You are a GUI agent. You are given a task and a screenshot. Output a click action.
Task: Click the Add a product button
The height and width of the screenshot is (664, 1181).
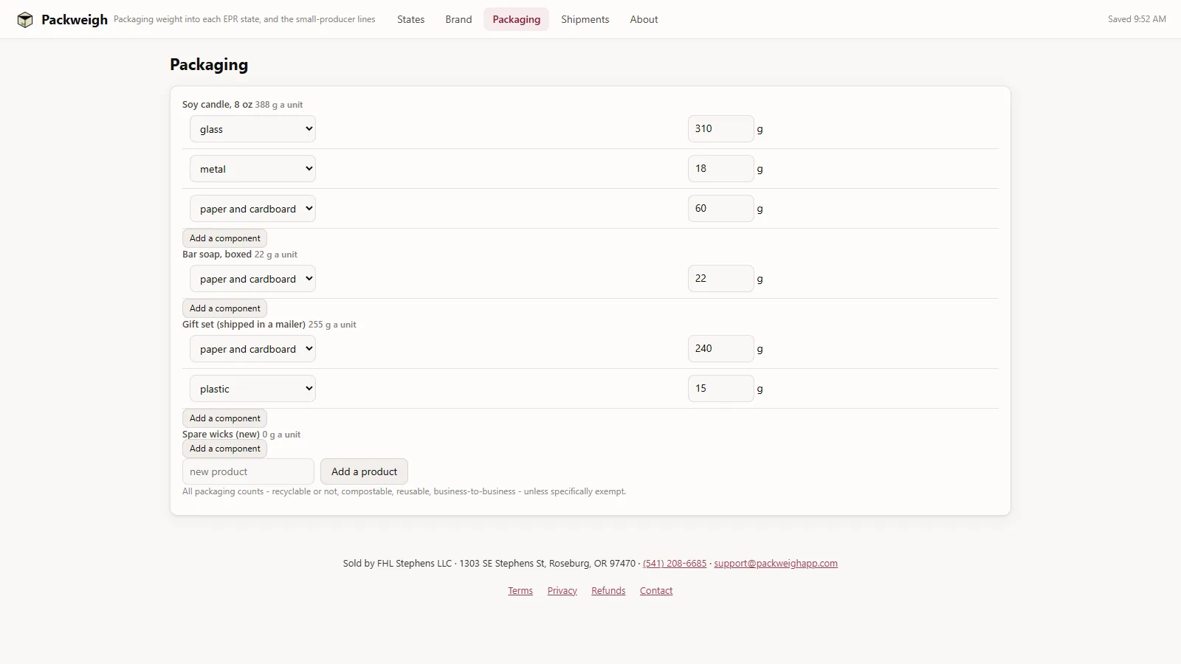tap(364, 471)
